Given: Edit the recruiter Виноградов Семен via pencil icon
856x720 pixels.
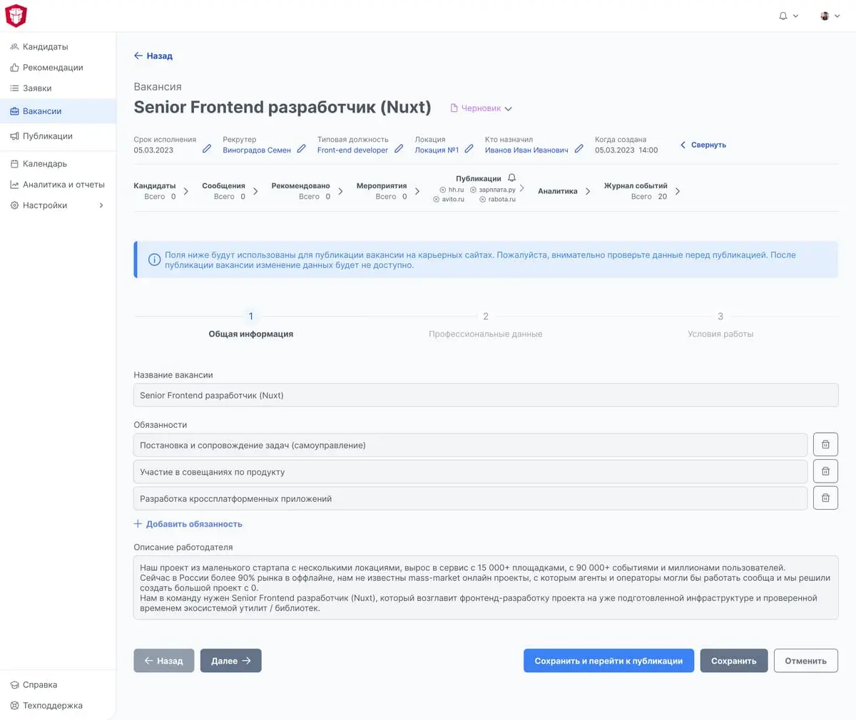Looking at the screenshot, I should pyautogui.click(x=302, y=149).
